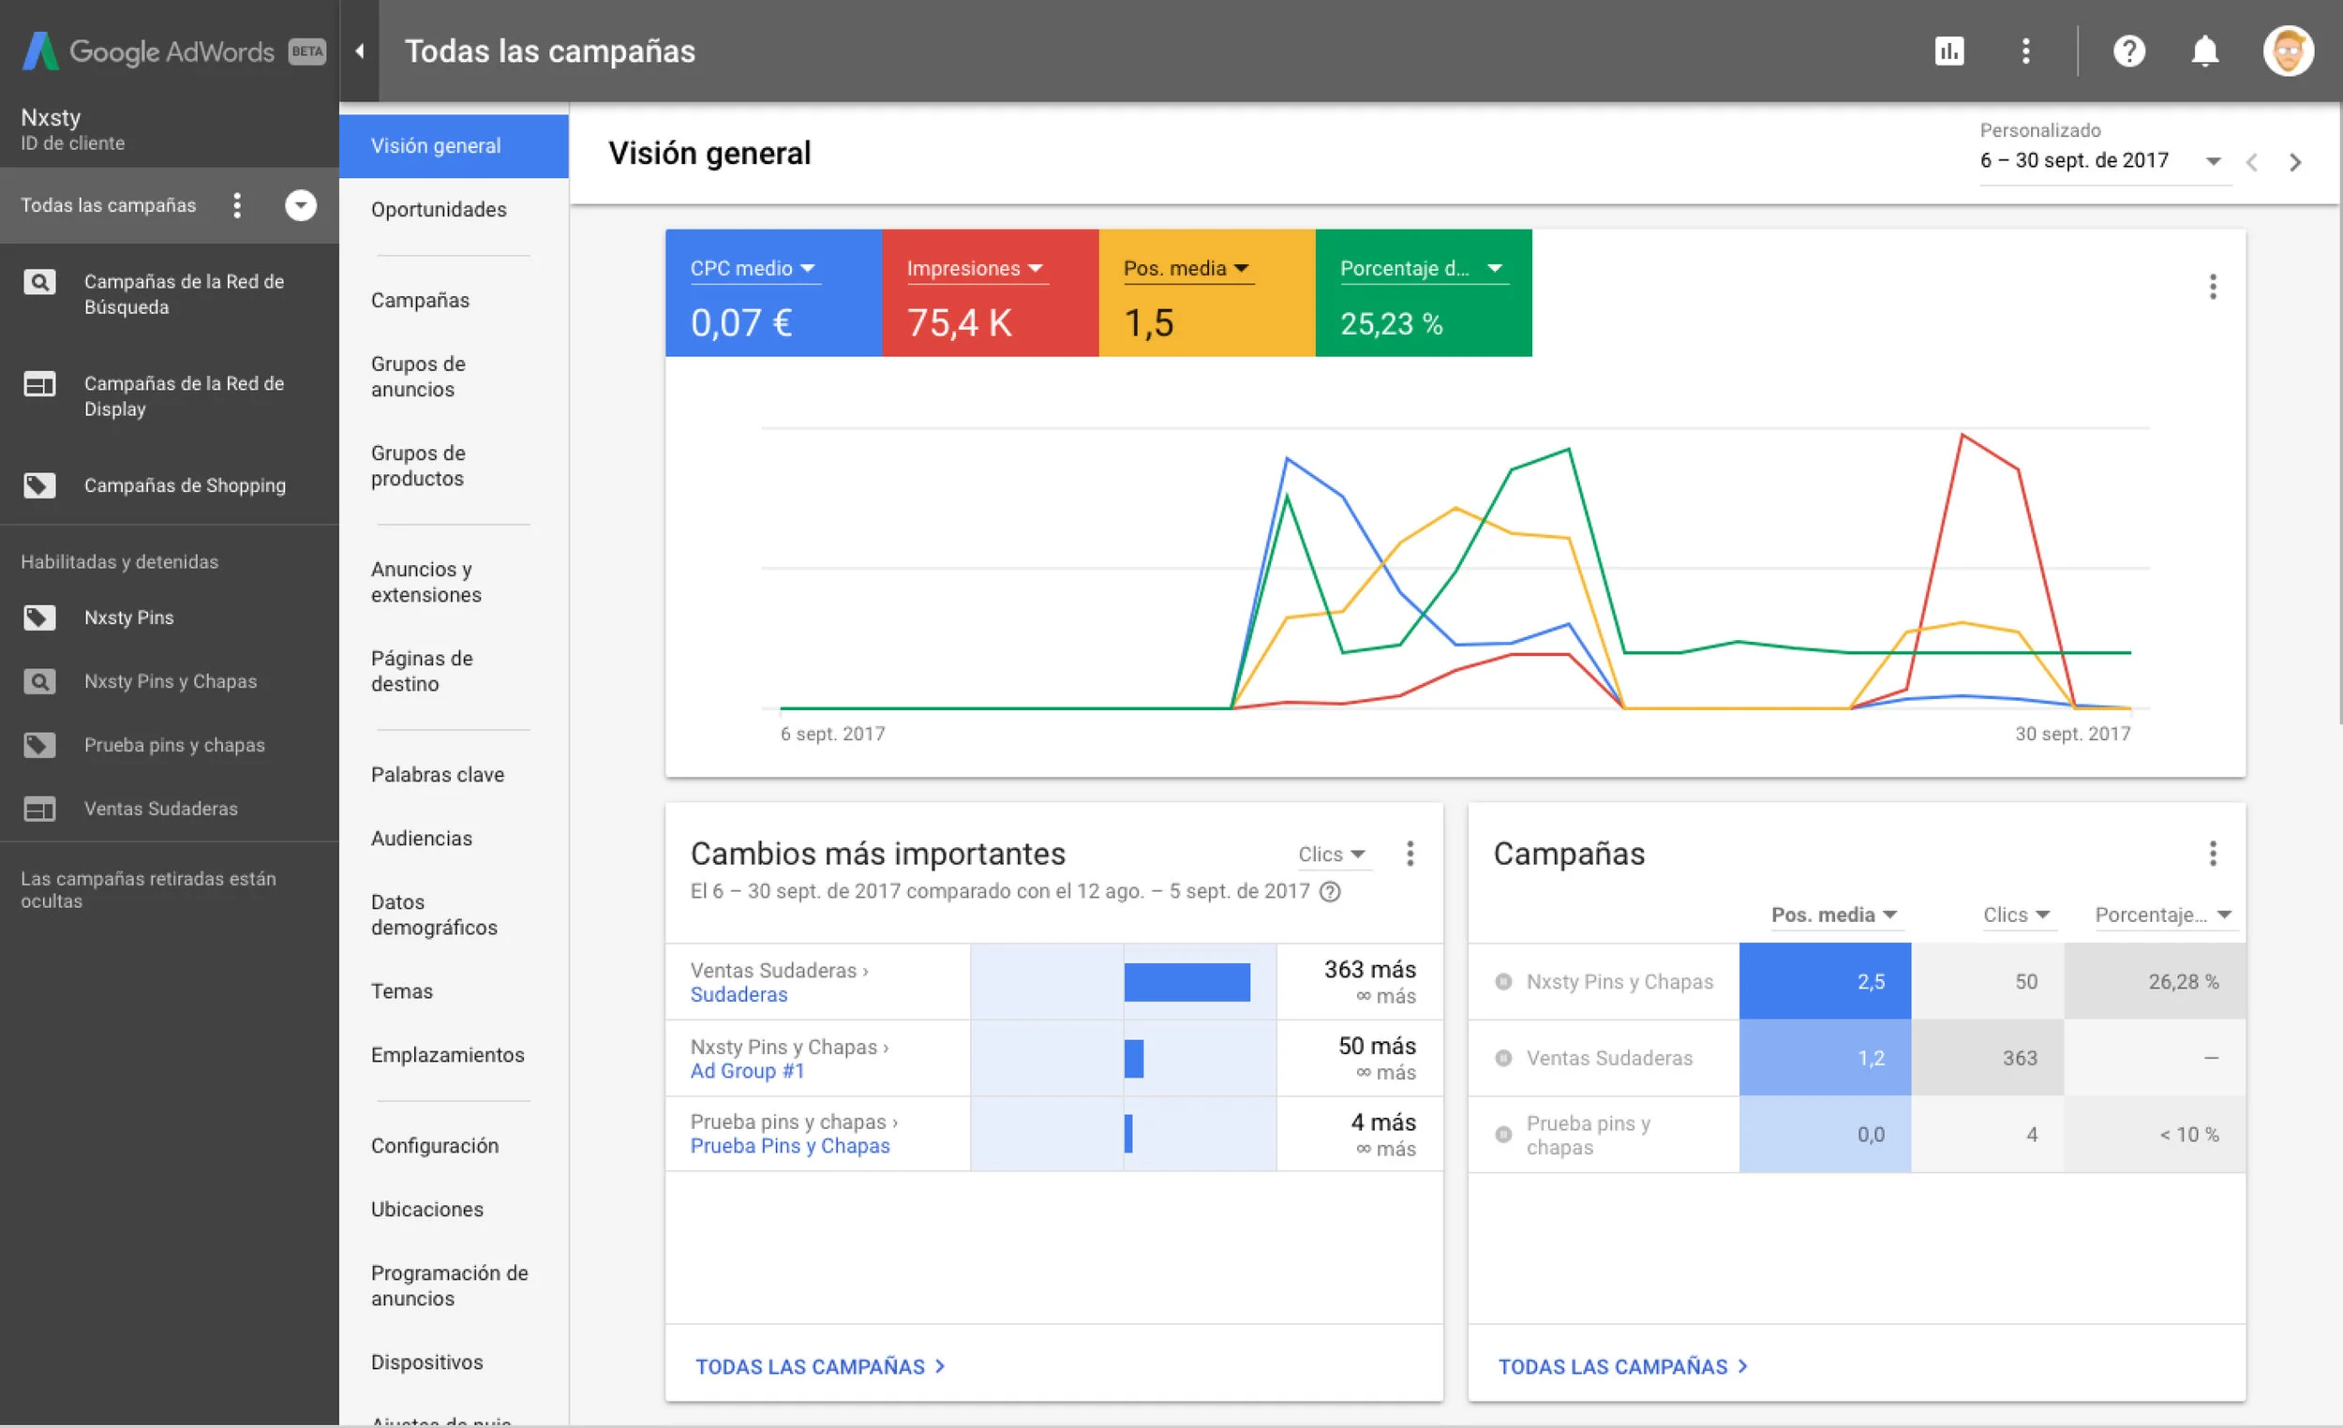Open the Campañas card three-dot menu

tap(2213, 854)
